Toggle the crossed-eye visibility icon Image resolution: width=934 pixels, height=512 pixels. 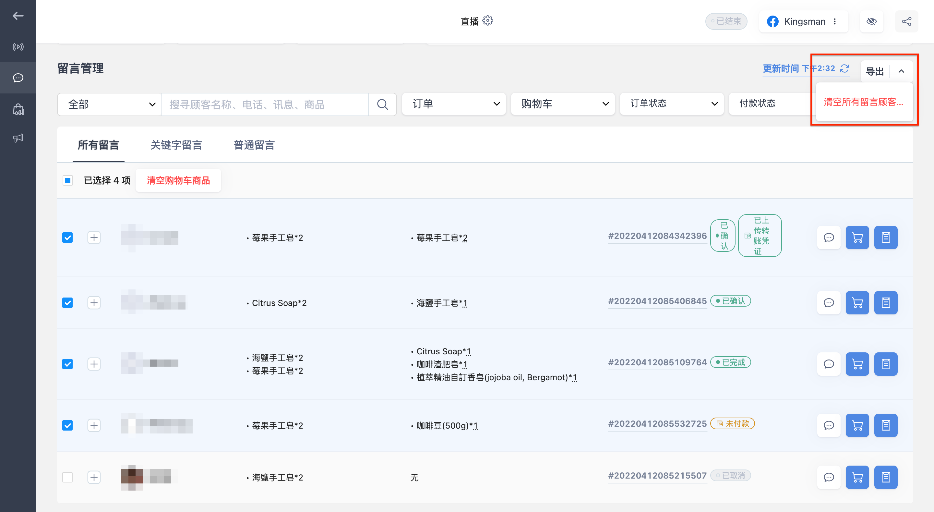coord(871,21)
